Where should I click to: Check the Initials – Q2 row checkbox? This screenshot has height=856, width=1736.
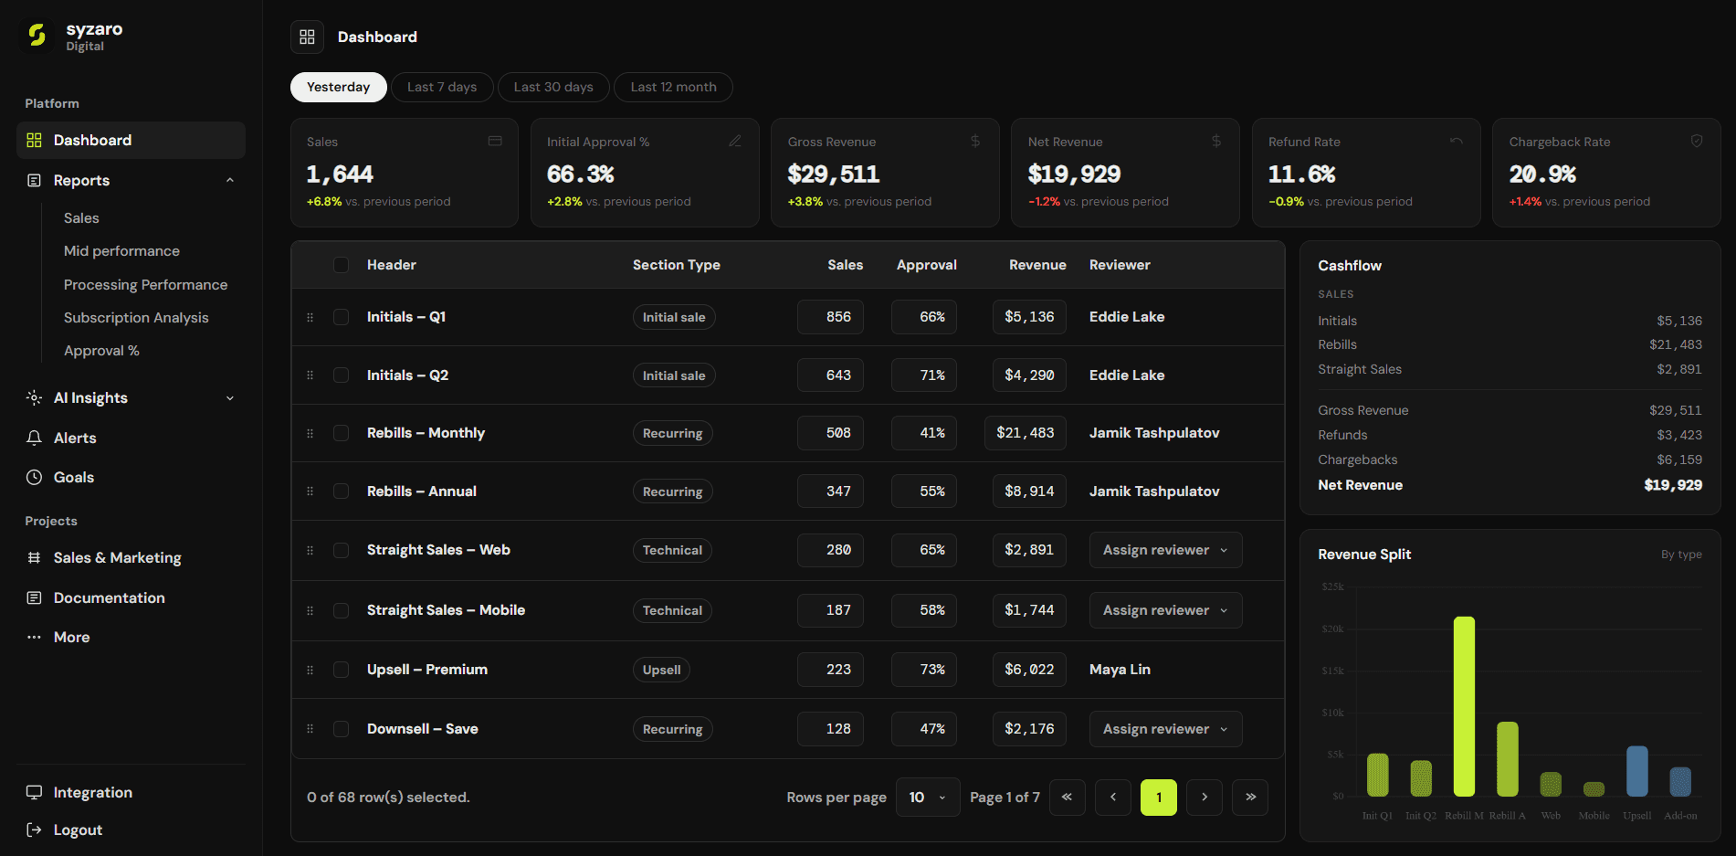(x=341, y=375)
